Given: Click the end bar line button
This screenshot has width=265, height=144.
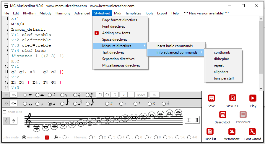Looking at the screenshot, I should [x=196, y=120].
